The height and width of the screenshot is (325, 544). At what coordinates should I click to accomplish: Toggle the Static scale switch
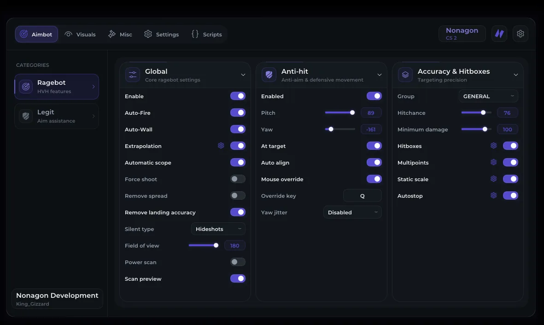pos(510,179)
